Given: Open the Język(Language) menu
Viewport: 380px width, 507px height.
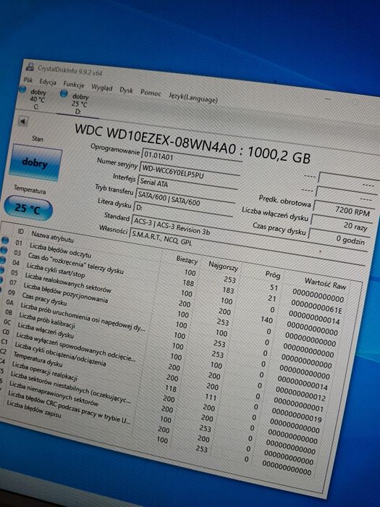Looking at the screenshot, I should point(193,97).
